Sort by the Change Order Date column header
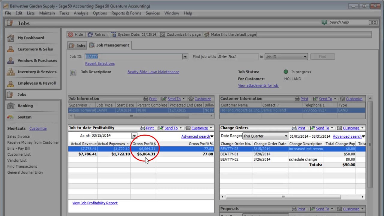Screen dimensions: 384x216 pos(270,144)
